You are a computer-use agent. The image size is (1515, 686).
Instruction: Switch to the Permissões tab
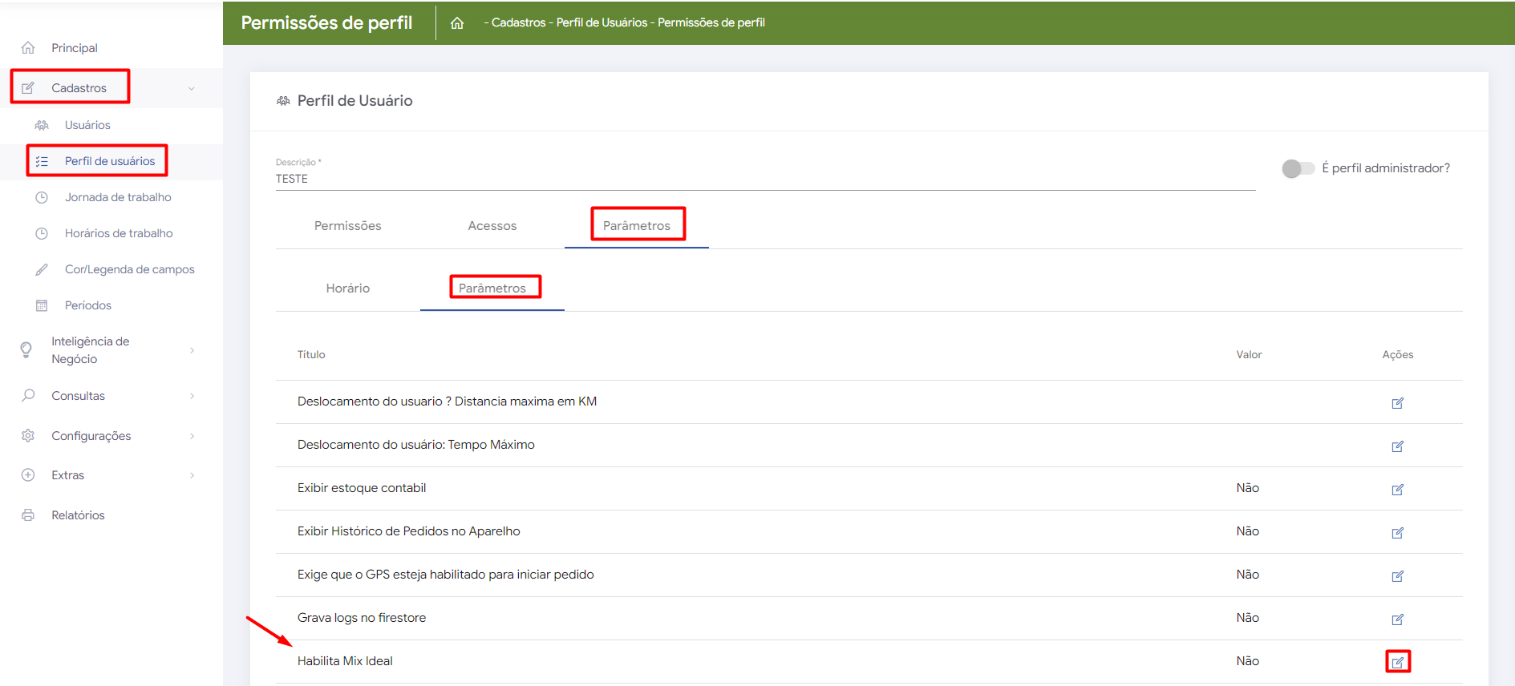pos(347,226)
